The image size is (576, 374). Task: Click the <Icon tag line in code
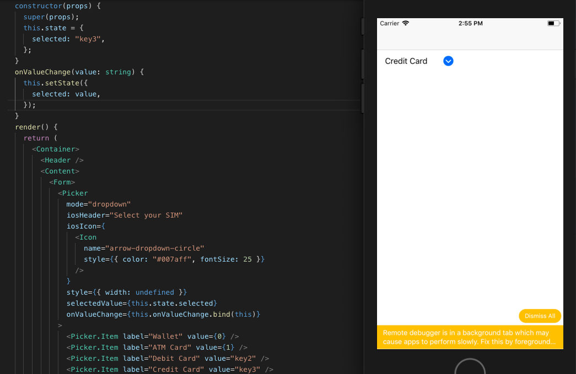pos(85,237)
